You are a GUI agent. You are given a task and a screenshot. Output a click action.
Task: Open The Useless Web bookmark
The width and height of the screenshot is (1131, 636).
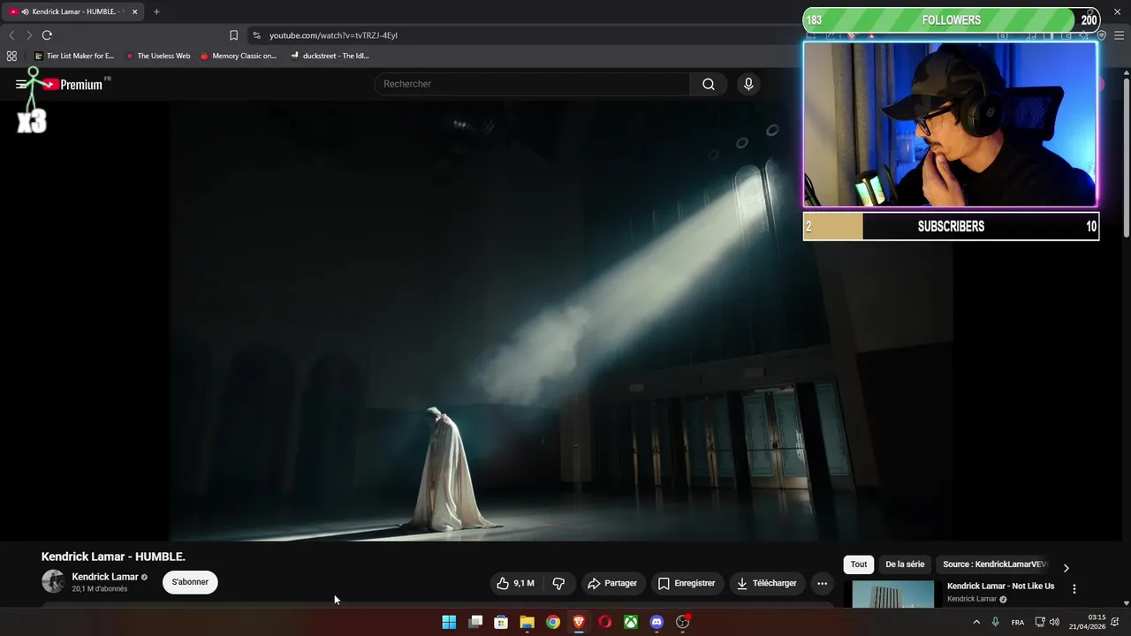click(158, 56)
